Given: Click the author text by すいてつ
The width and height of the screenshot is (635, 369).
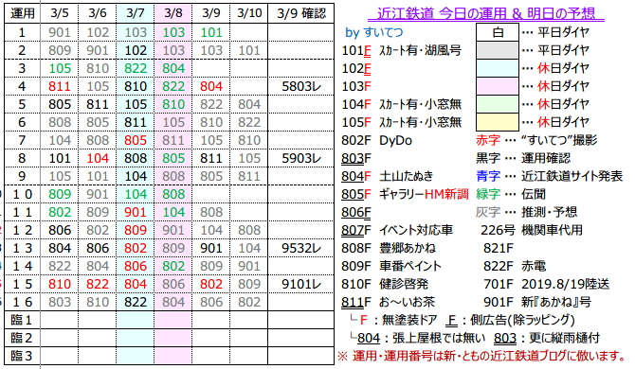Looking at the screenshot, I should 373,32.
